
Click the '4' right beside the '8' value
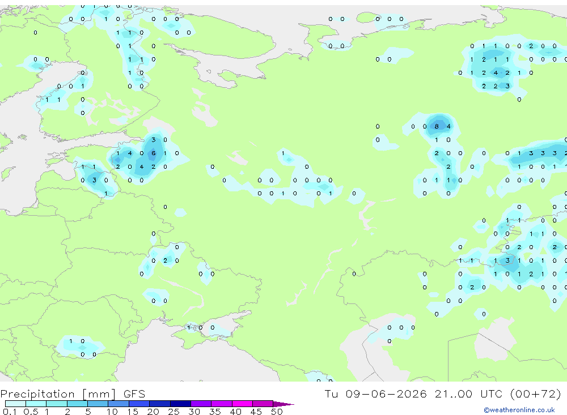tap(448, 126)
